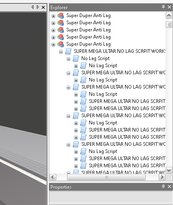Click the Explorer scroll down arrow
The image size is (173, 205).
click(x=169, y=170)
